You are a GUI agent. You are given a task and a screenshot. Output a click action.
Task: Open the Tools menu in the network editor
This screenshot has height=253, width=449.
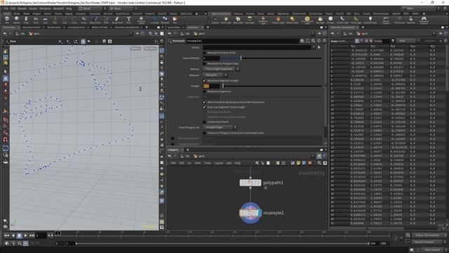pos(208,163)
